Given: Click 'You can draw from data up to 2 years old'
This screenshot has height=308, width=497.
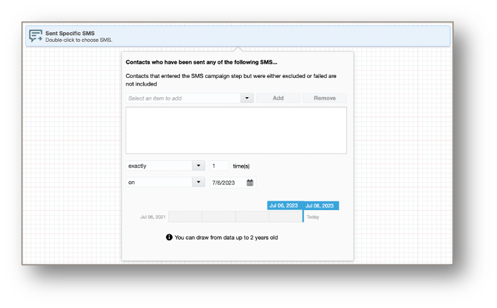Looking at the screenshot, I should click(x=227, y=238).
